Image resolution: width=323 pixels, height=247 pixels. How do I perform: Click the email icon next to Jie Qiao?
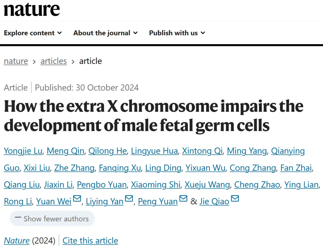tap(235, 198)
